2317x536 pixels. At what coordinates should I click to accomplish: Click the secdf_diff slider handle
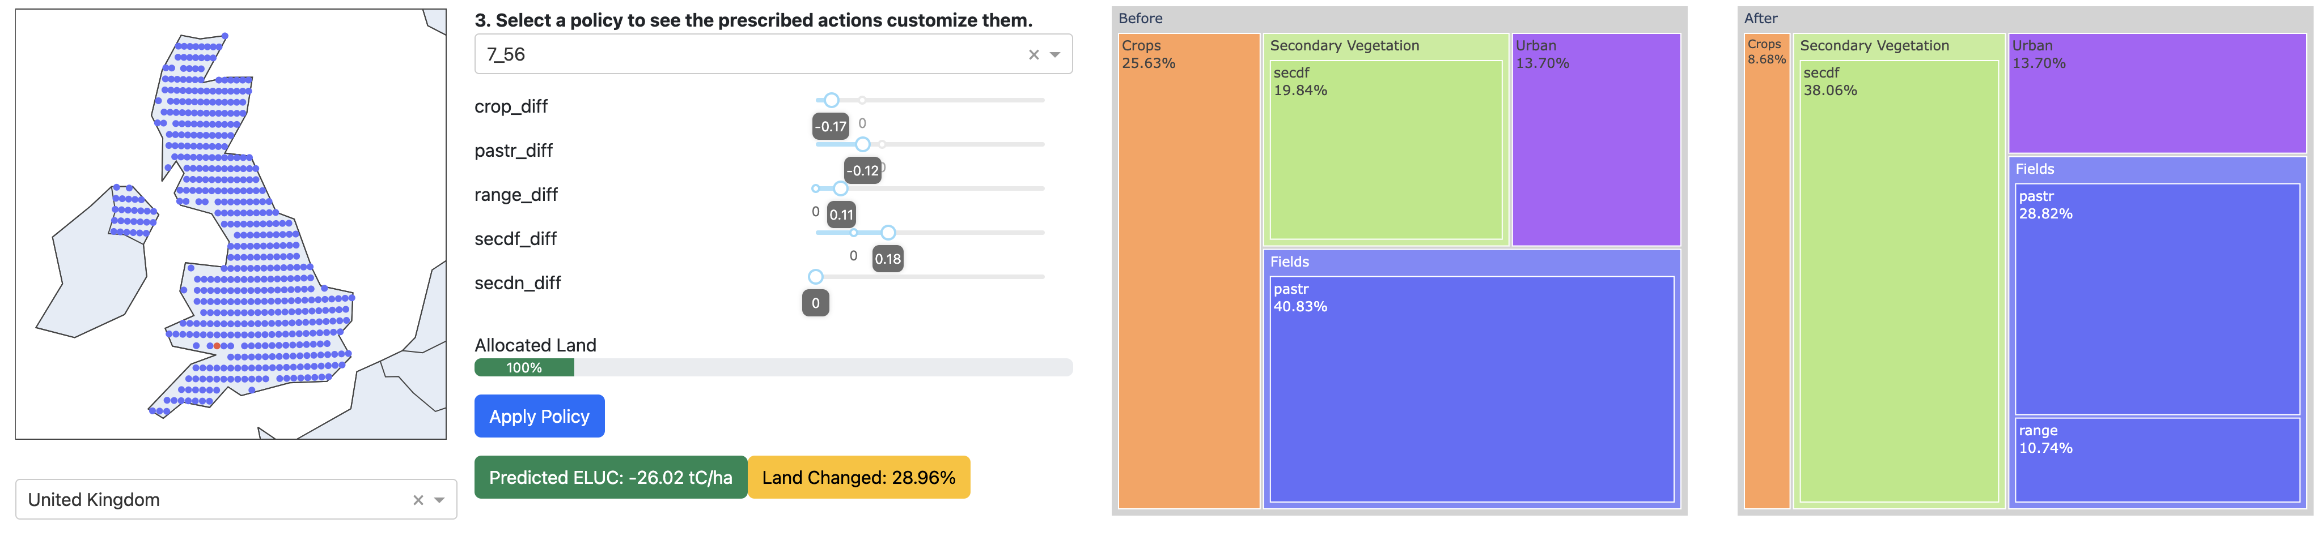click(x=888, y=233)
